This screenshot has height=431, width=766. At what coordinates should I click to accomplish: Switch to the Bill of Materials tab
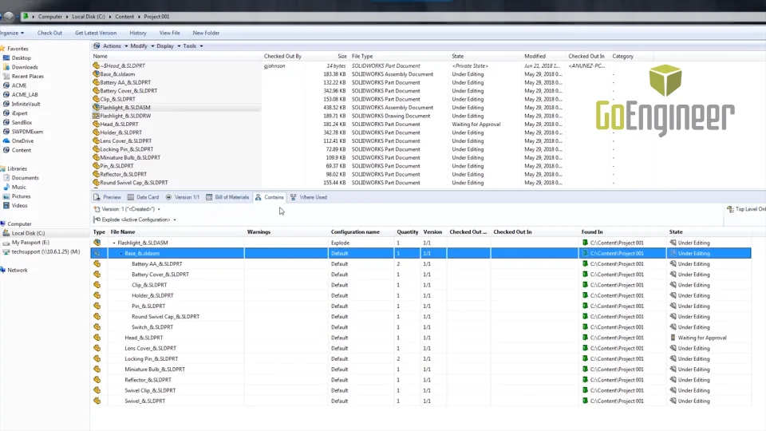coord(227,197)
